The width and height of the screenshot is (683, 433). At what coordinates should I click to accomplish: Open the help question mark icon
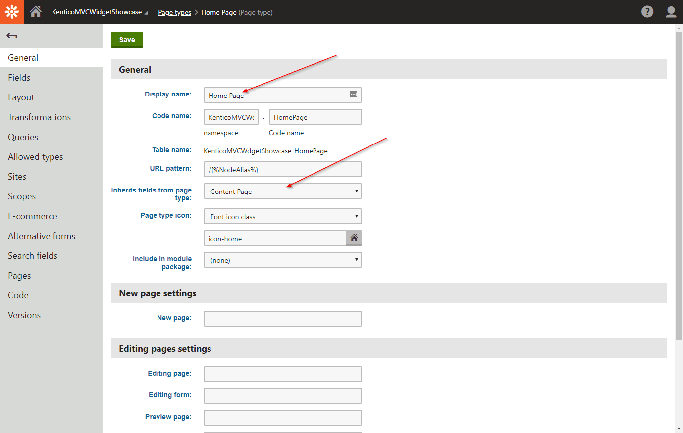click(647, 12)
